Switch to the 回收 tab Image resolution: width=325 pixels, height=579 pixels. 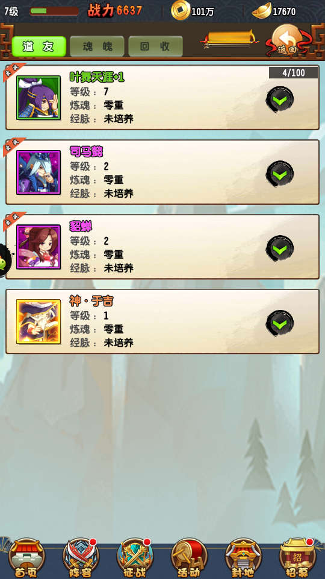[155, 46]
